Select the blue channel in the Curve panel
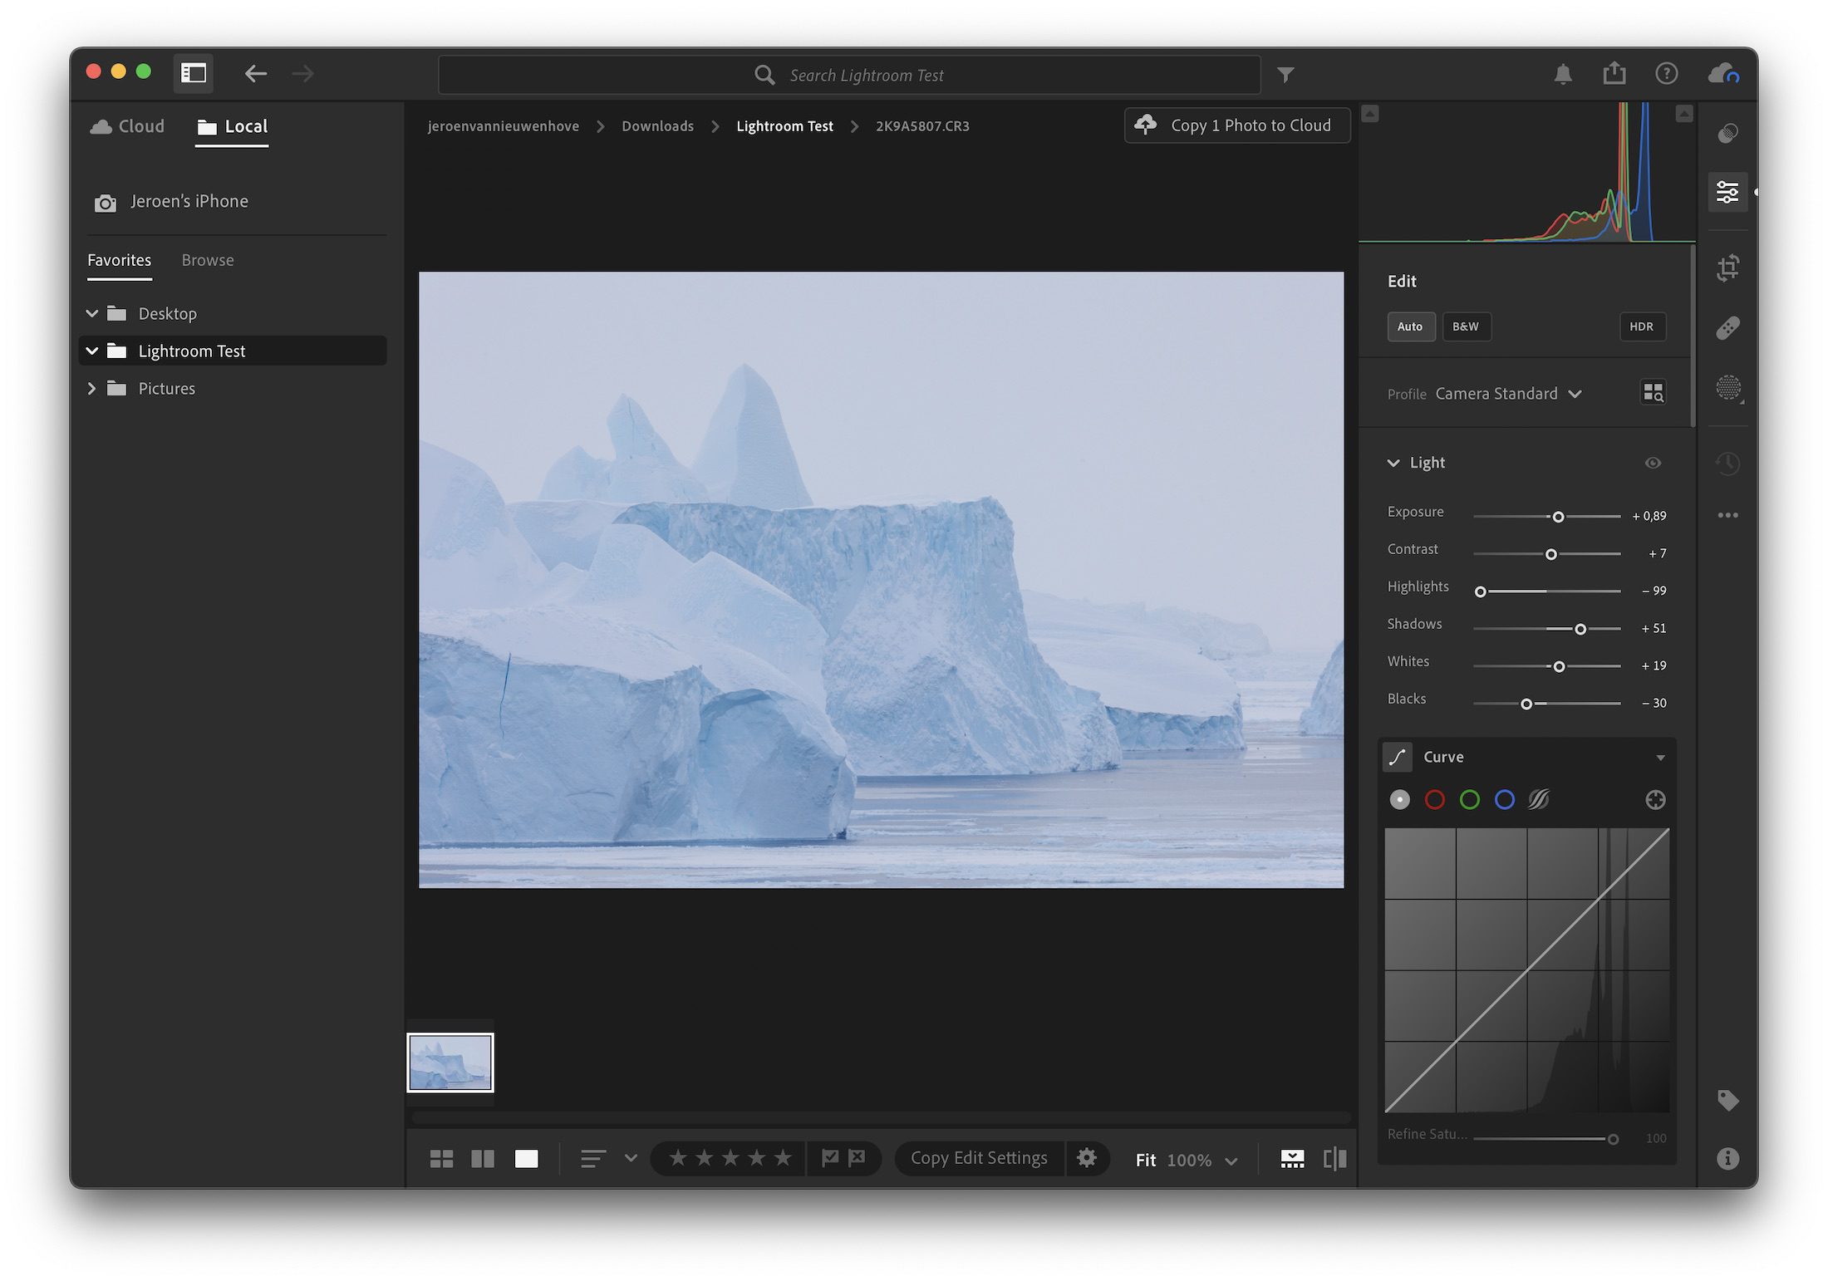The image size is (1828, 1281). (1505, 800)
